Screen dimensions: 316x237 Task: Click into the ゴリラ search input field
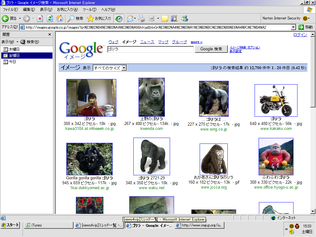(150, 49)
